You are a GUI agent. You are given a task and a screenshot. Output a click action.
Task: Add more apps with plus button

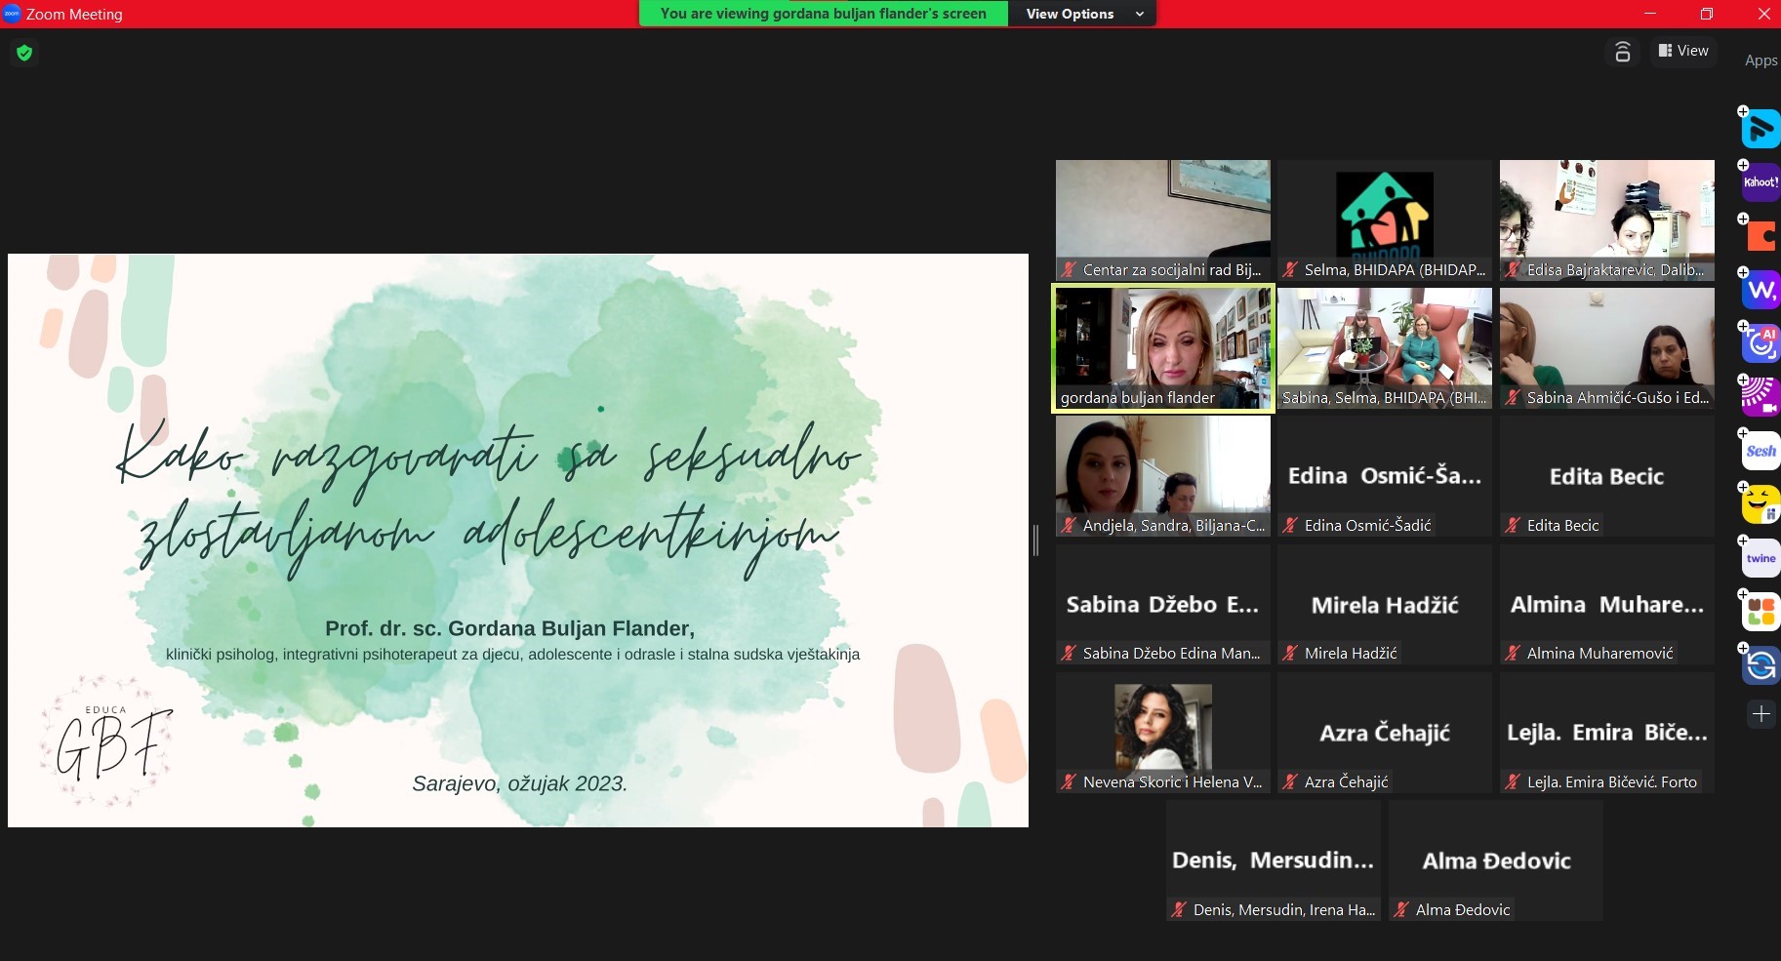coord(1761,714)
